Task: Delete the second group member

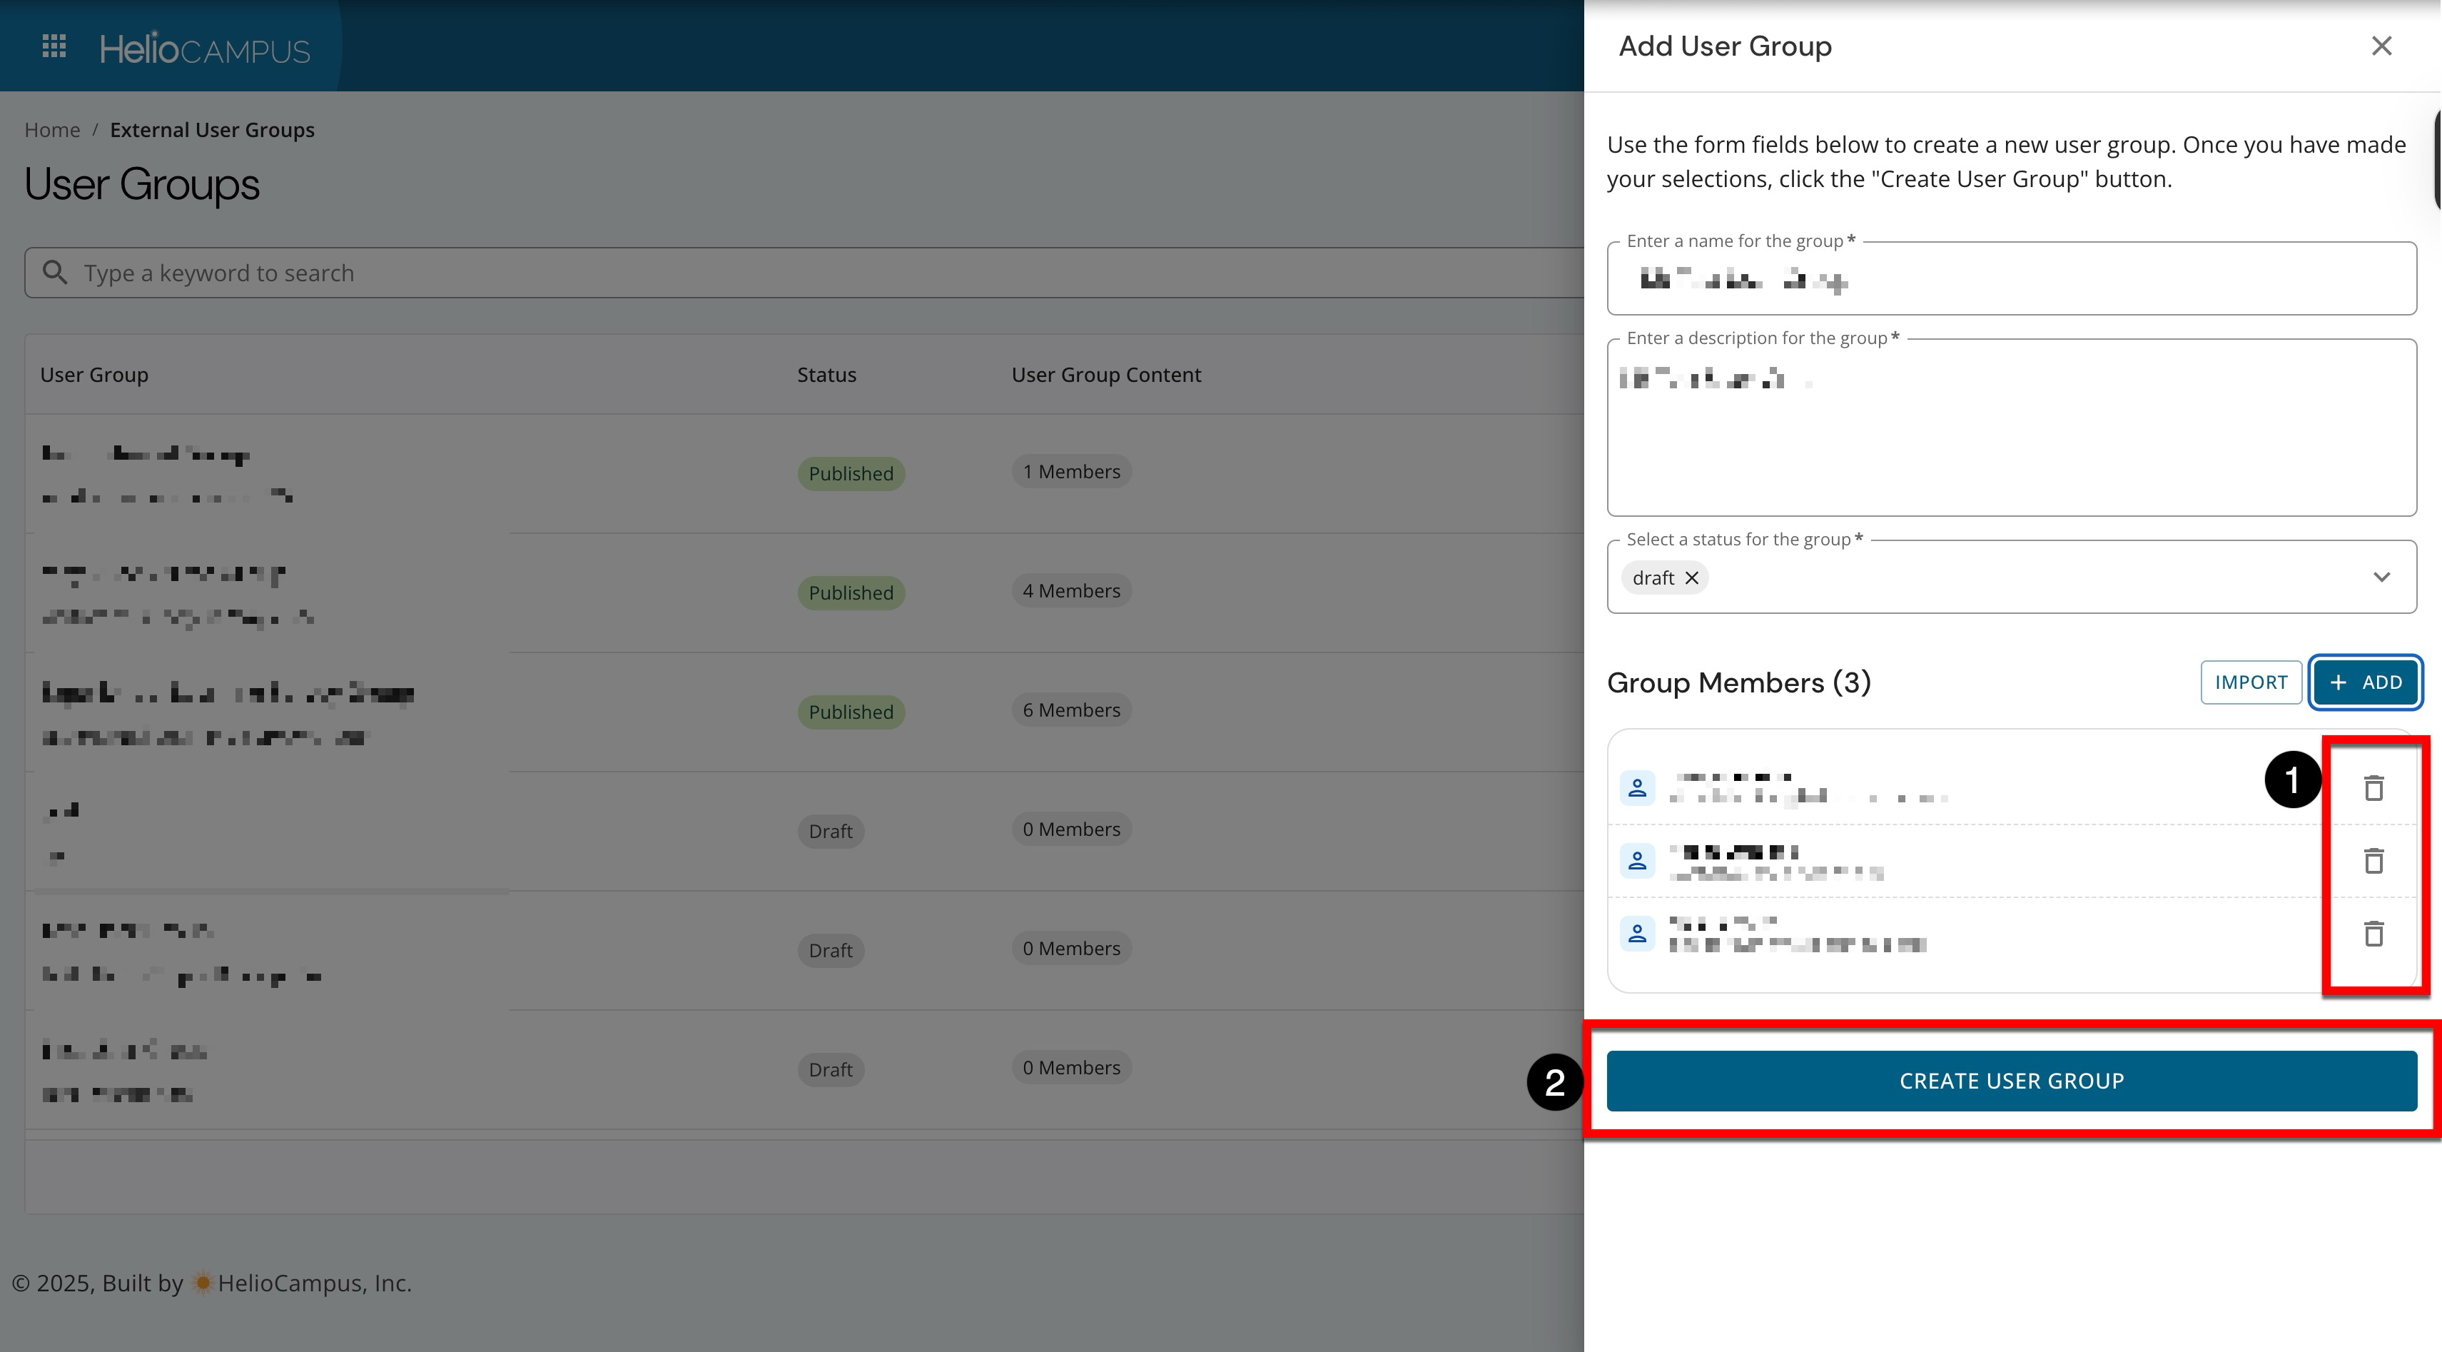Action: pos(2373,861)
